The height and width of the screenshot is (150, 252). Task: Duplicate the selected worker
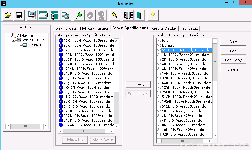click(x=66, y=15)
